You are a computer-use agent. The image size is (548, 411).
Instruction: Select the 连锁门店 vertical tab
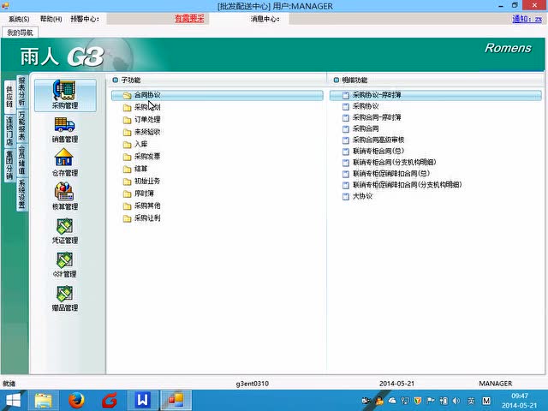pos(9,131)
